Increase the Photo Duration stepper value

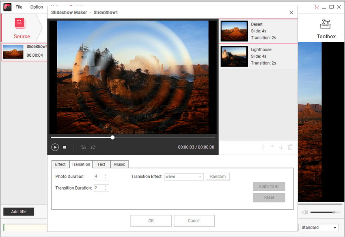pyautogui.click(x=106, y=175)
